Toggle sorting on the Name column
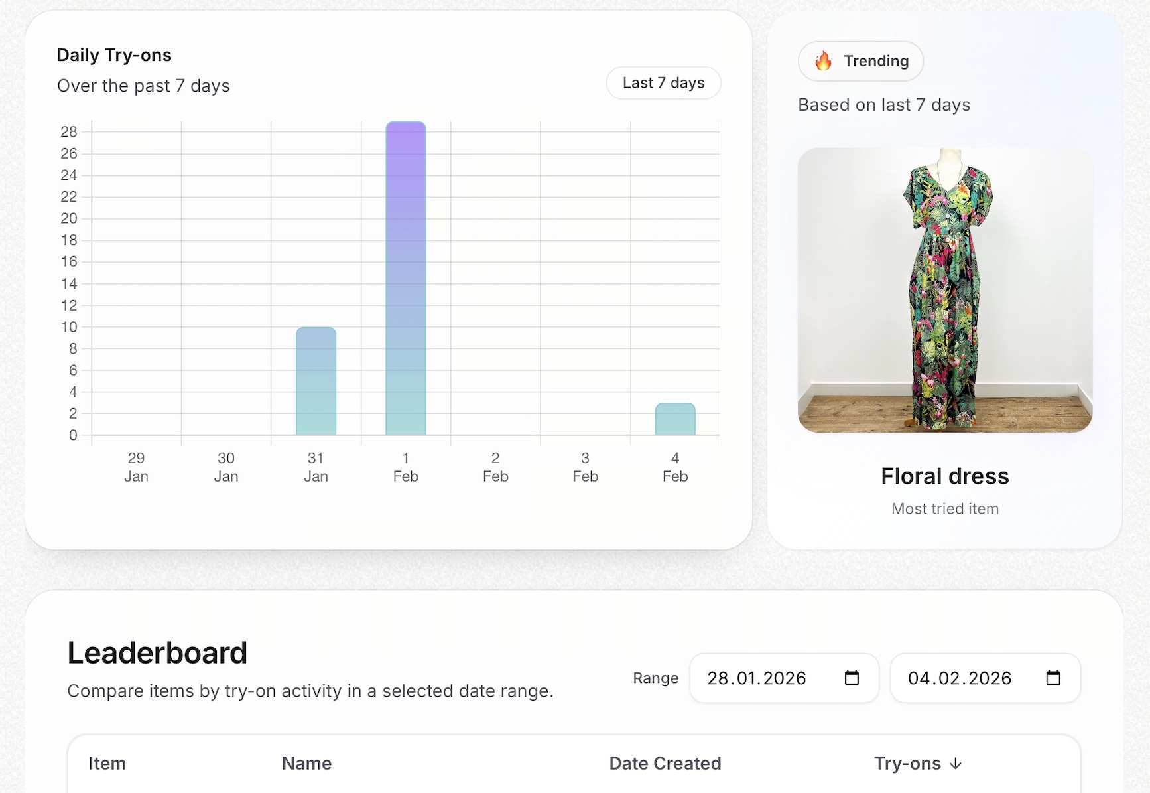The height and width of the screenshot is (793, 1150). (306, 764)
